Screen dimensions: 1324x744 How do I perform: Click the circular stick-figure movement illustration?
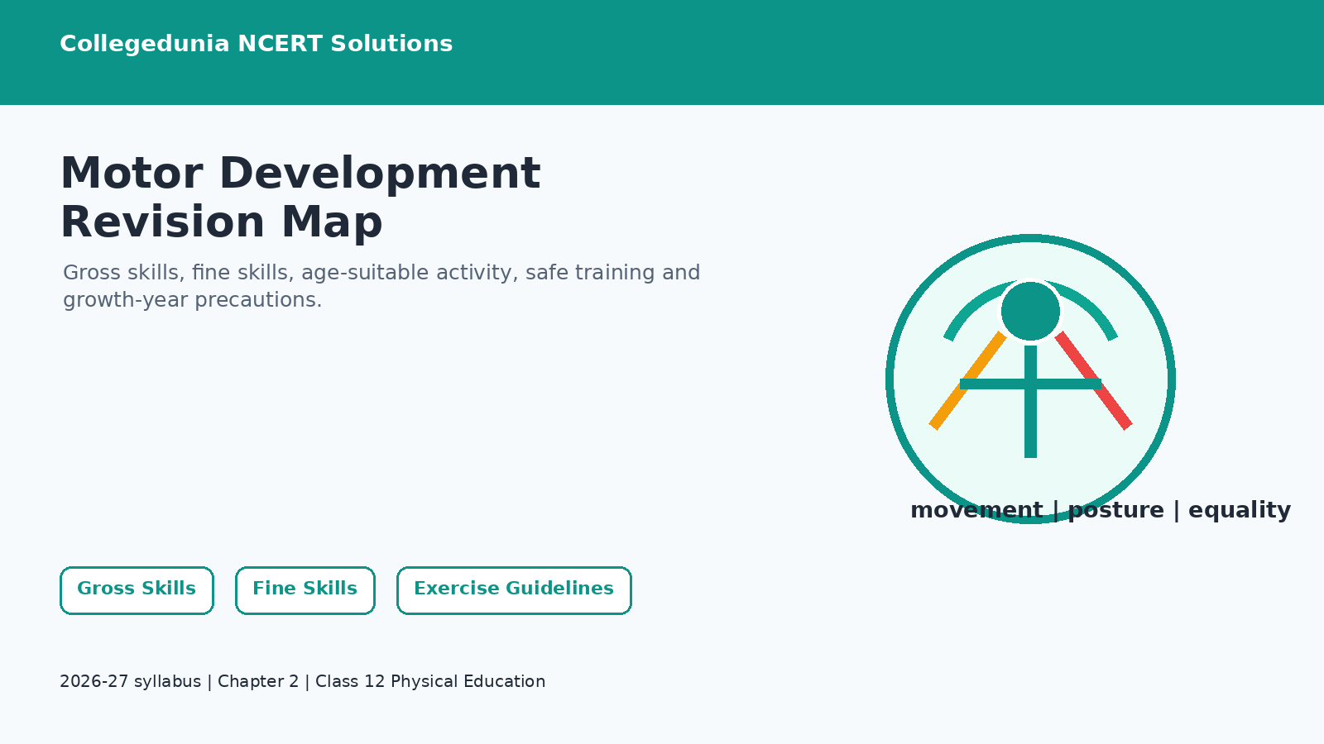(1030, 379)
